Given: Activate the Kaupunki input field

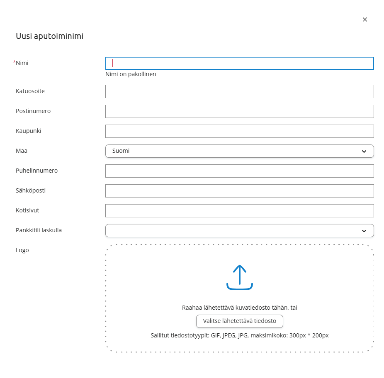Looking at the screenshot, I should tap(240, 131).
